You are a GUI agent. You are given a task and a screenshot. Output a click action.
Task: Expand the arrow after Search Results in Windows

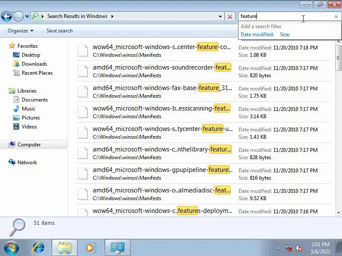coord(112,16)
